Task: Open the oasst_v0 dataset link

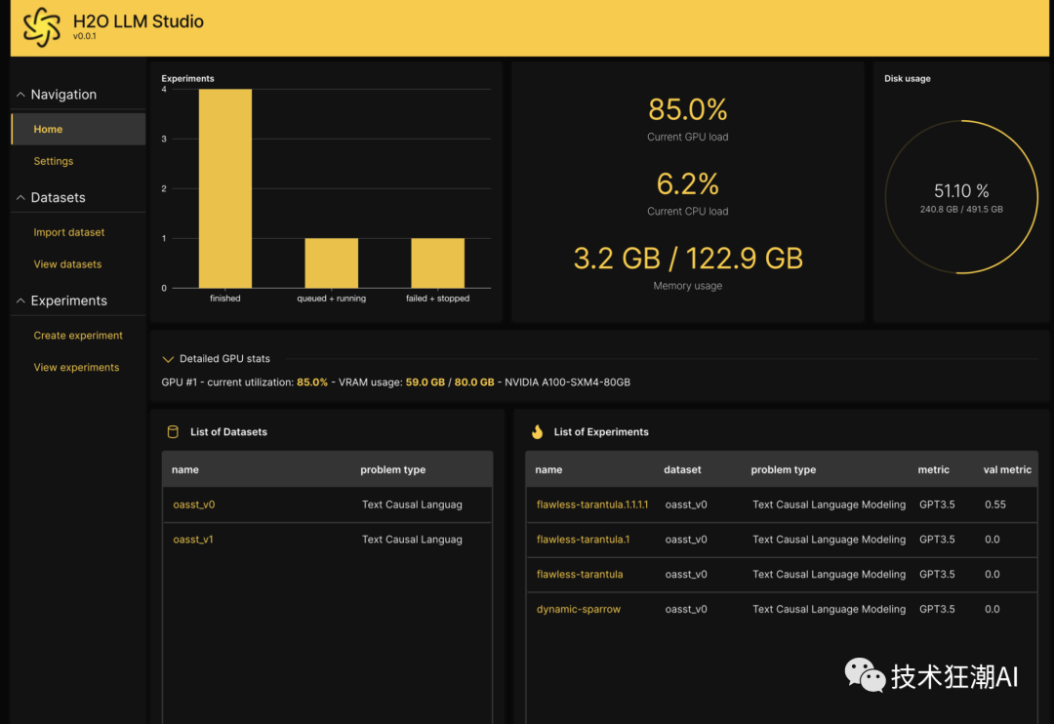Action: coord(193,504)
